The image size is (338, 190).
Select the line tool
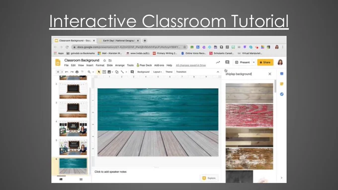coord(122,72)
